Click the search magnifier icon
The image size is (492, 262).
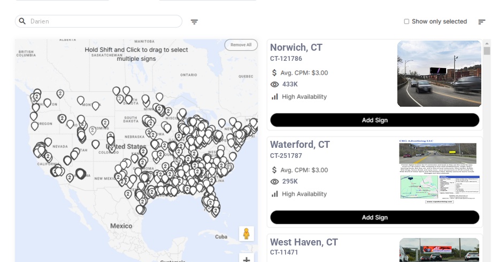tap(22, 21)
